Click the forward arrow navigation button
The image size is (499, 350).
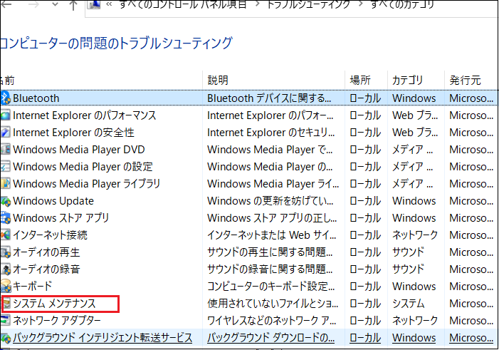pyautogui.click(x=33, y=4)
